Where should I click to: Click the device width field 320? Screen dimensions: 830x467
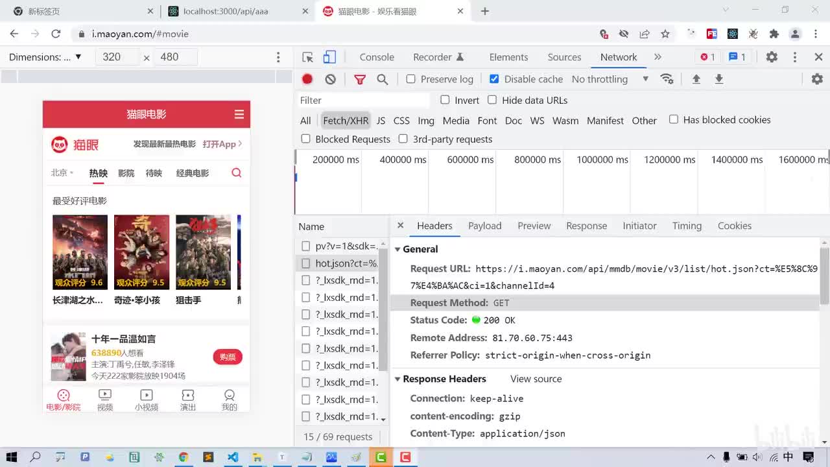tap(117, 57)
